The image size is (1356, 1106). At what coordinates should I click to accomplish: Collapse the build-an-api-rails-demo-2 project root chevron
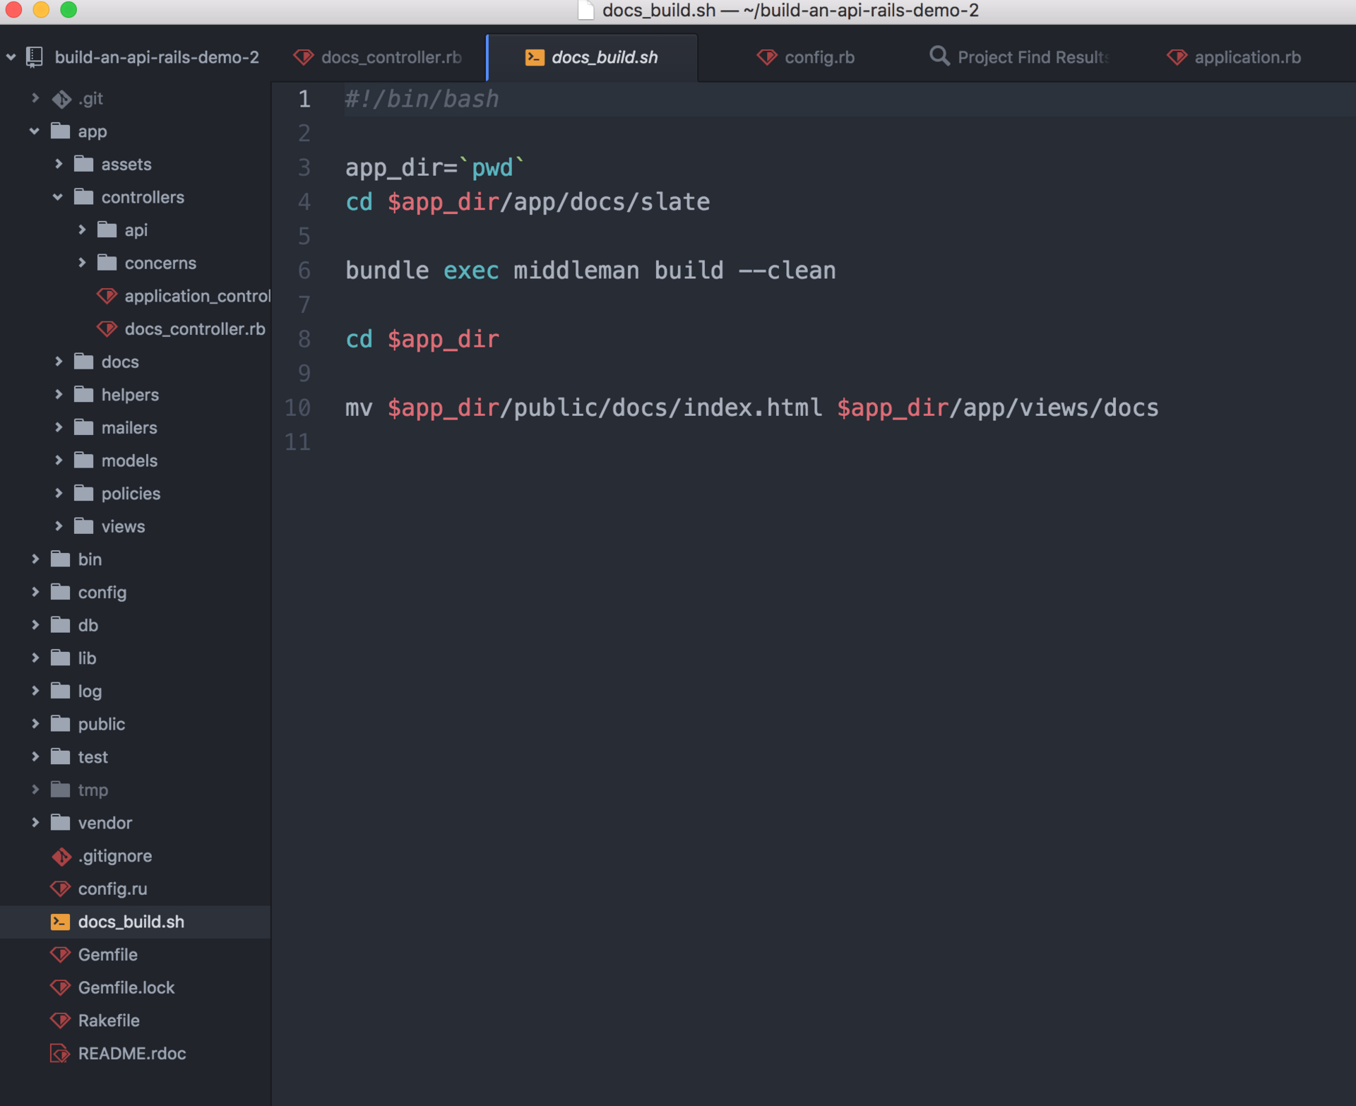[11, 57]
